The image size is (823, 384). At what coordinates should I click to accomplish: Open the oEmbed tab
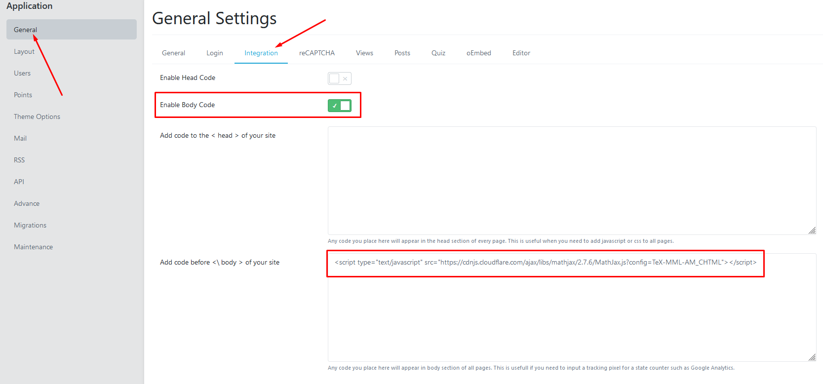click(479, 53)
